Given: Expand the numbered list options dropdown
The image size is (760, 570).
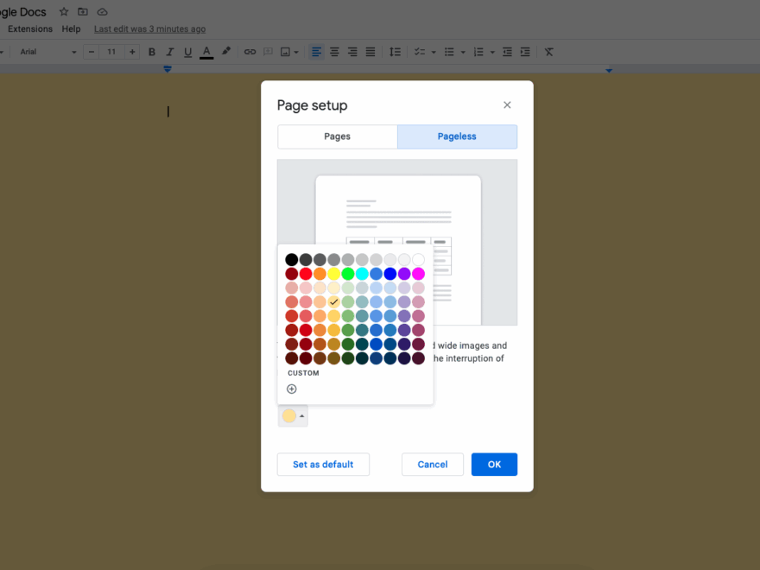Looking at the screenshot, I should pos(492,52).
